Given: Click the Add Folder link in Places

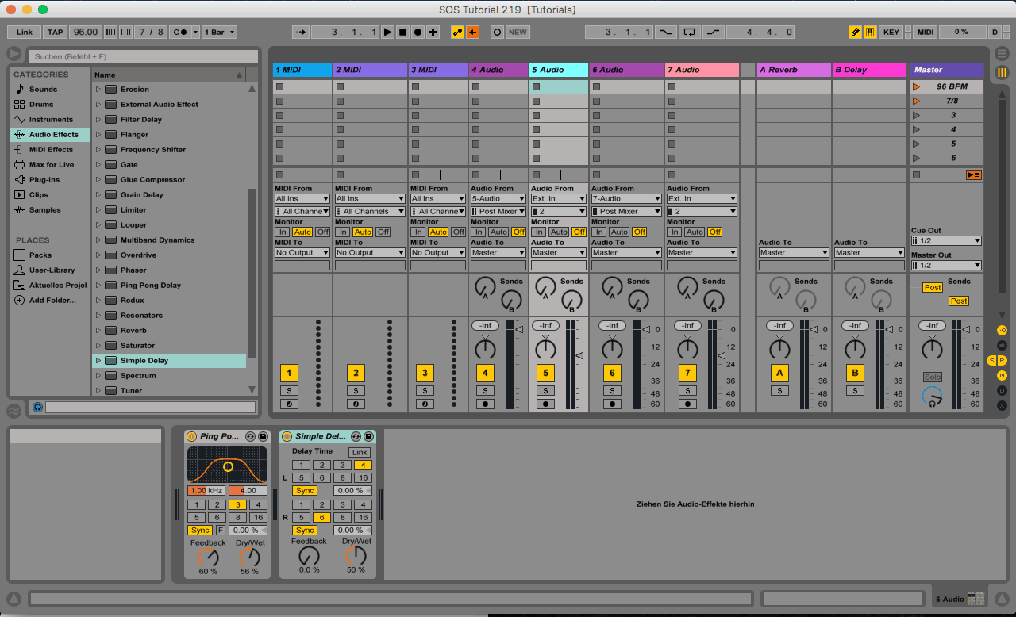Looking at the screenshot, I should pos(52,301).
